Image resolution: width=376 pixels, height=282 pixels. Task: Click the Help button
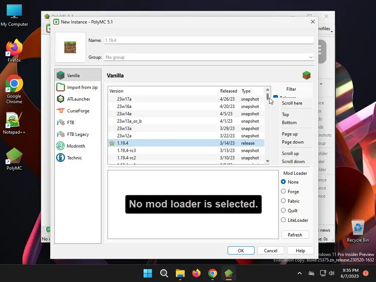(x=300, y=250)
